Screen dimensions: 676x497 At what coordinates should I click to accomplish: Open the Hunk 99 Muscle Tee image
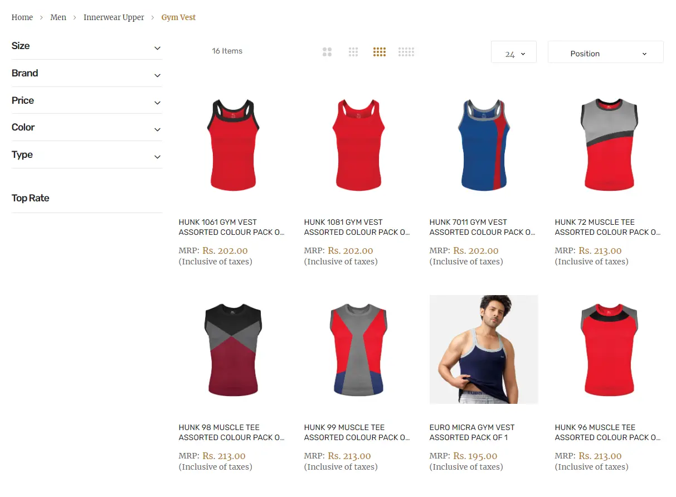pos(358,349)
